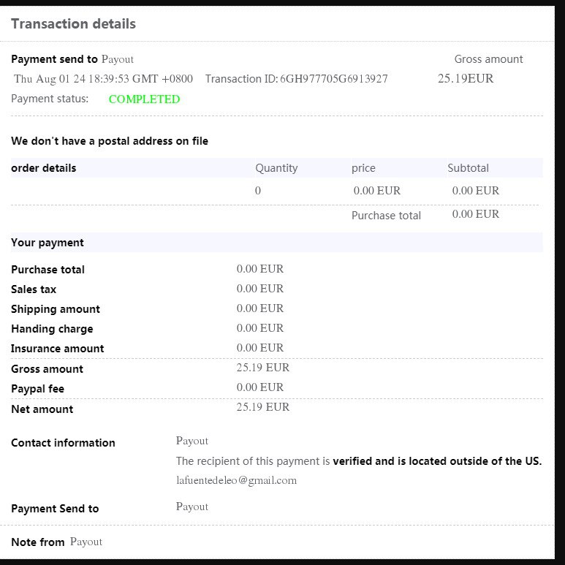This screenshot has width=565, height=565.
Task: Click the Net amount value 25.19 EUR
Action: pyautogui.click(x=262, y=407)
